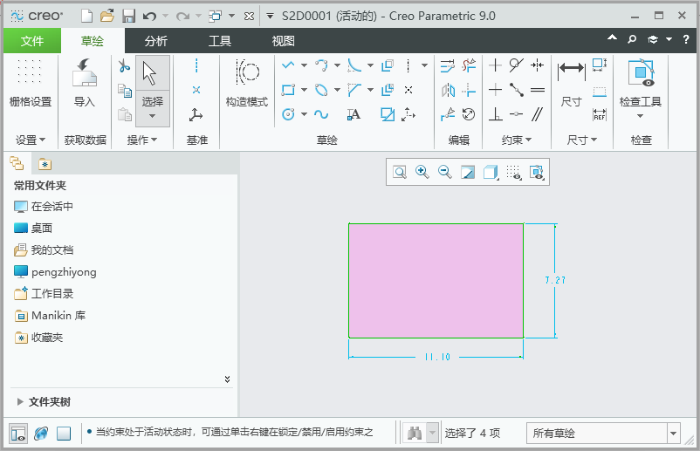Click the Zoom In icon above the canvas

(422, 173)
